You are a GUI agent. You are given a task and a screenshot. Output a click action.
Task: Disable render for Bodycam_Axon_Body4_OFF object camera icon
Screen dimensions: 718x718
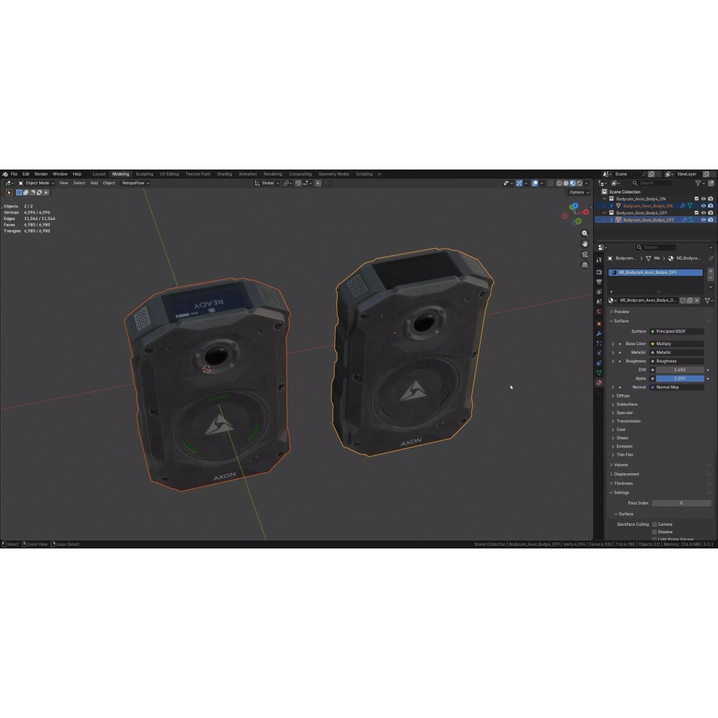711,220
